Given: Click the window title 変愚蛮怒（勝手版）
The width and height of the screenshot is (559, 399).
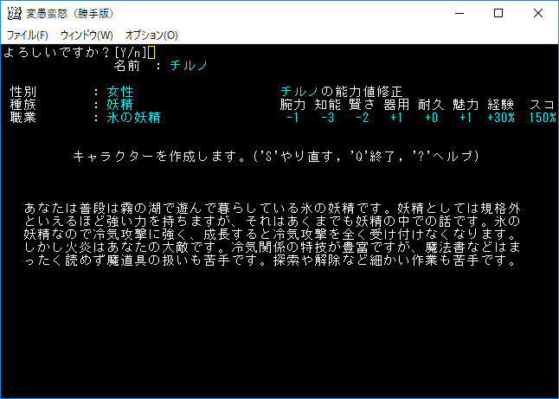Looking at the screenshot, I should pos(62,13).
